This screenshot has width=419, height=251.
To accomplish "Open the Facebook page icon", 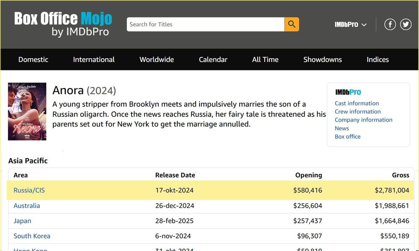I will [390, 25].
